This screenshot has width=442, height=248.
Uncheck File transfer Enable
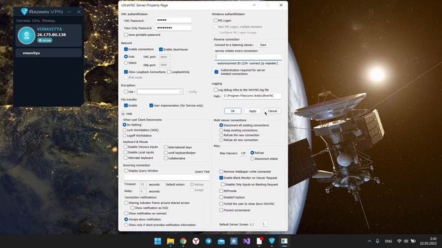pos(126,105)
